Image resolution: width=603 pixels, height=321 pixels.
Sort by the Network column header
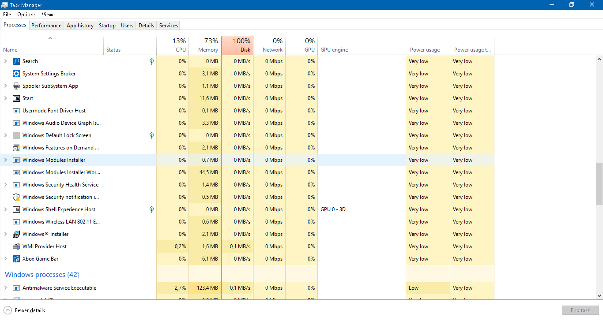[269, 45]
